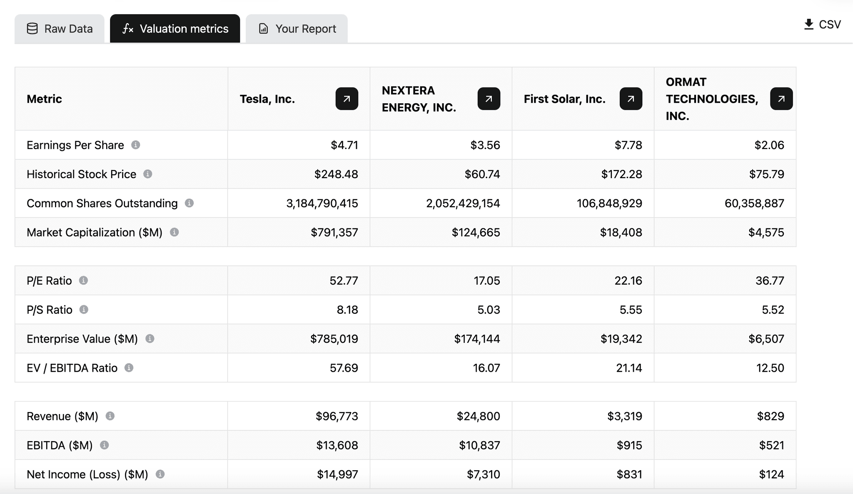Viewport: 853px width, 494px height.
Task: Show info for Net Income (Loss)
Action: click(x=160, y=474)
